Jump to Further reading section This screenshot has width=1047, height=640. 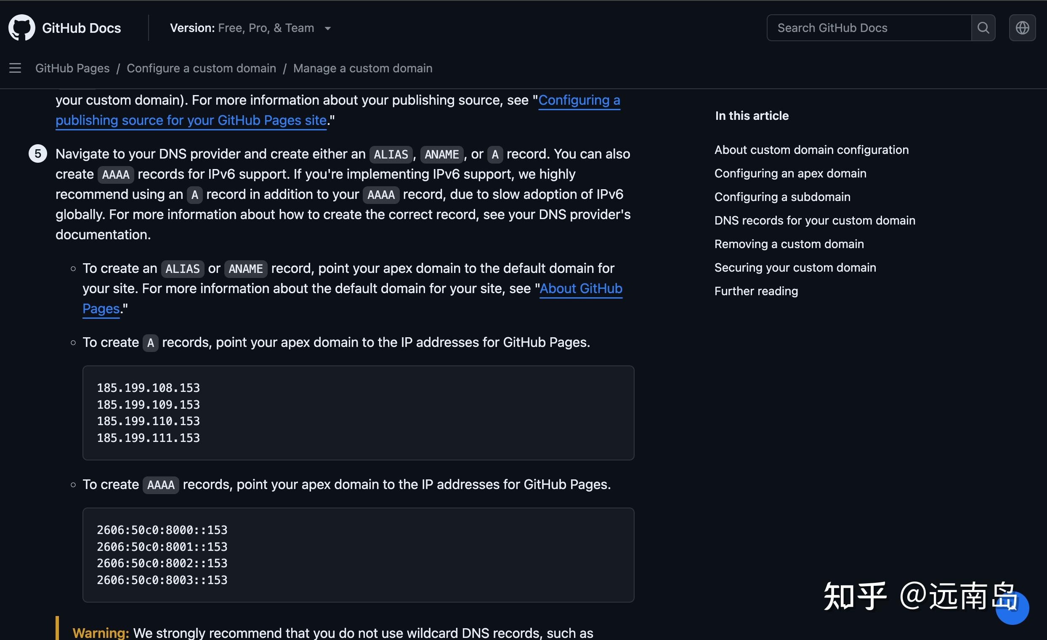point(756,291)
